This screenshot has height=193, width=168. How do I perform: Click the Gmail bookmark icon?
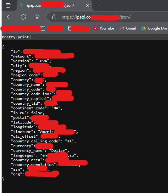(122, 28)
